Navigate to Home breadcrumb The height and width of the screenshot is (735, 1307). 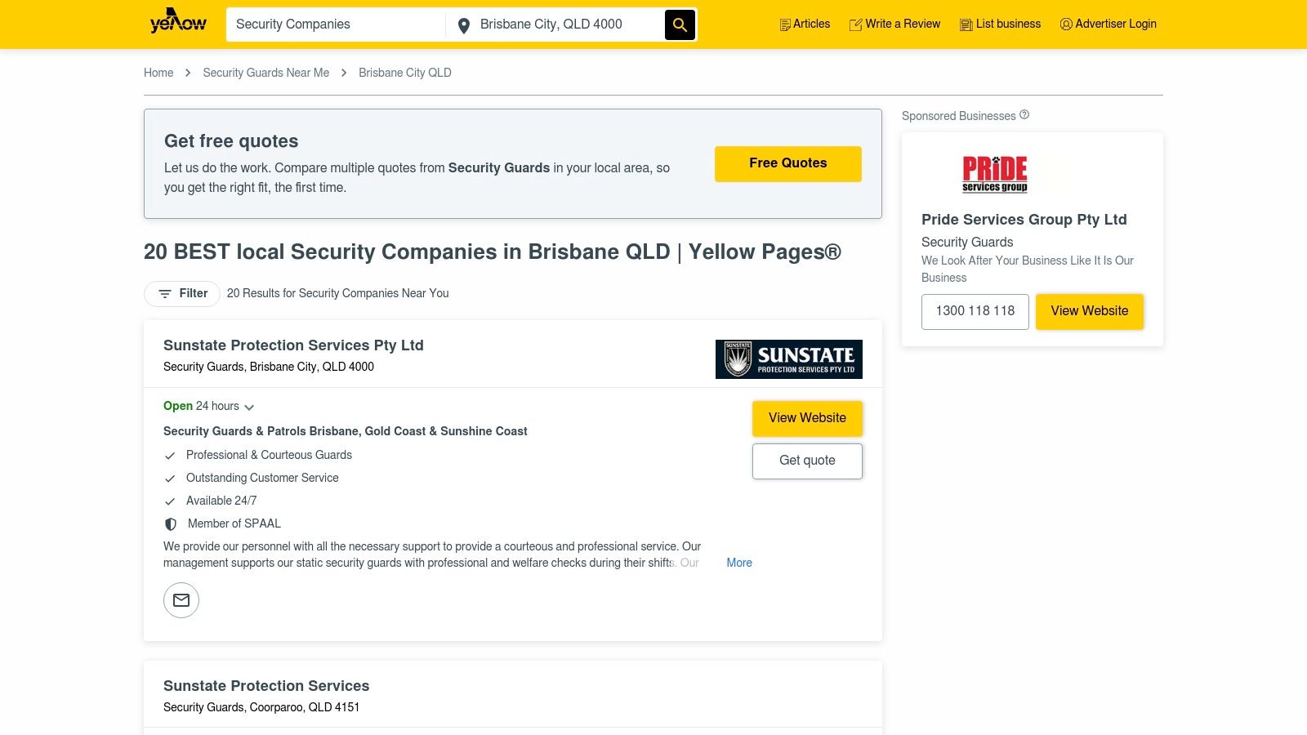click(158, 73)
